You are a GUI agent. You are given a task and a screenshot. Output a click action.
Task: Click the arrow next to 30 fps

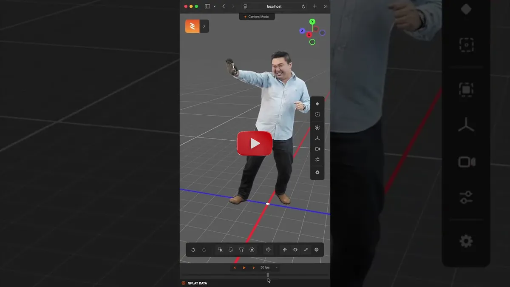(x=277, y=267)
